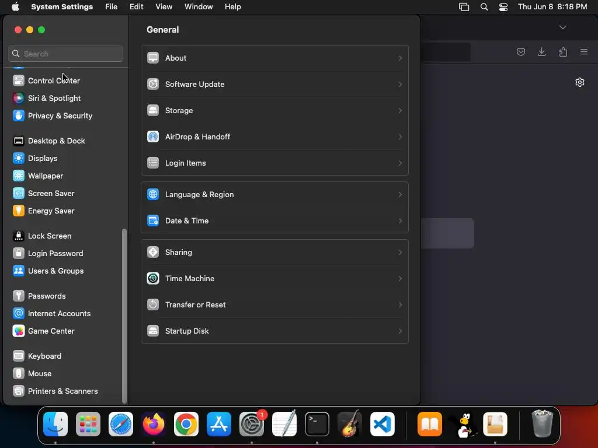Click the Firefox tab list dropdown arrow
Screen dimensions: 598x448
tap(562, 27)
